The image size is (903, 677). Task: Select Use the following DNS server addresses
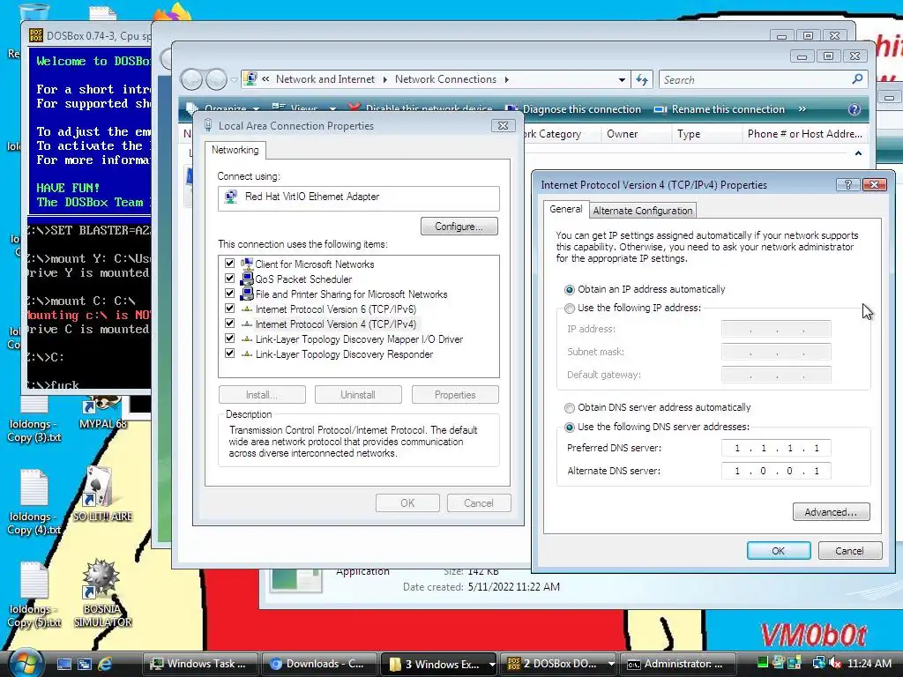[570, 428]
